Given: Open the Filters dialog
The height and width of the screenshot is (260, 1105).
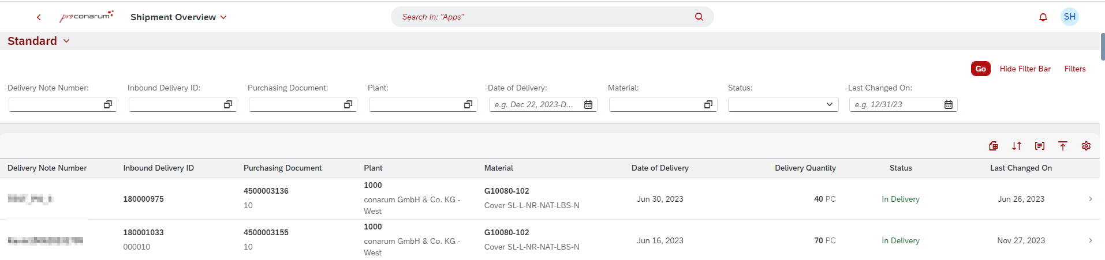Looking at the screenshot, I should coord(1075,69).
